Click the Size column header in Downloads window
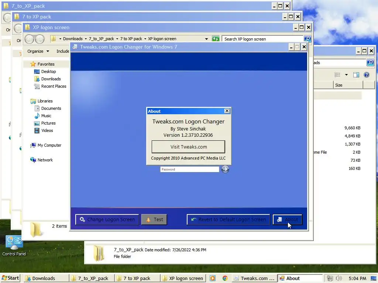The height and width of the screenshot is (283, 378). point(348,85)
